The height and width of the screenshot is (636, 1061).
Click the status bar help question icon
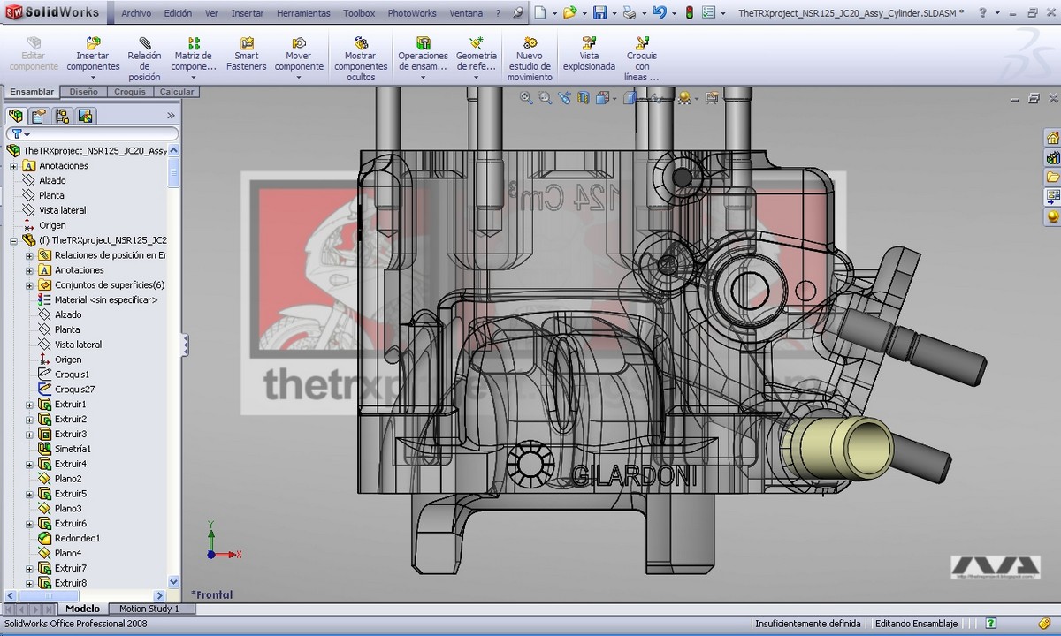991,624
